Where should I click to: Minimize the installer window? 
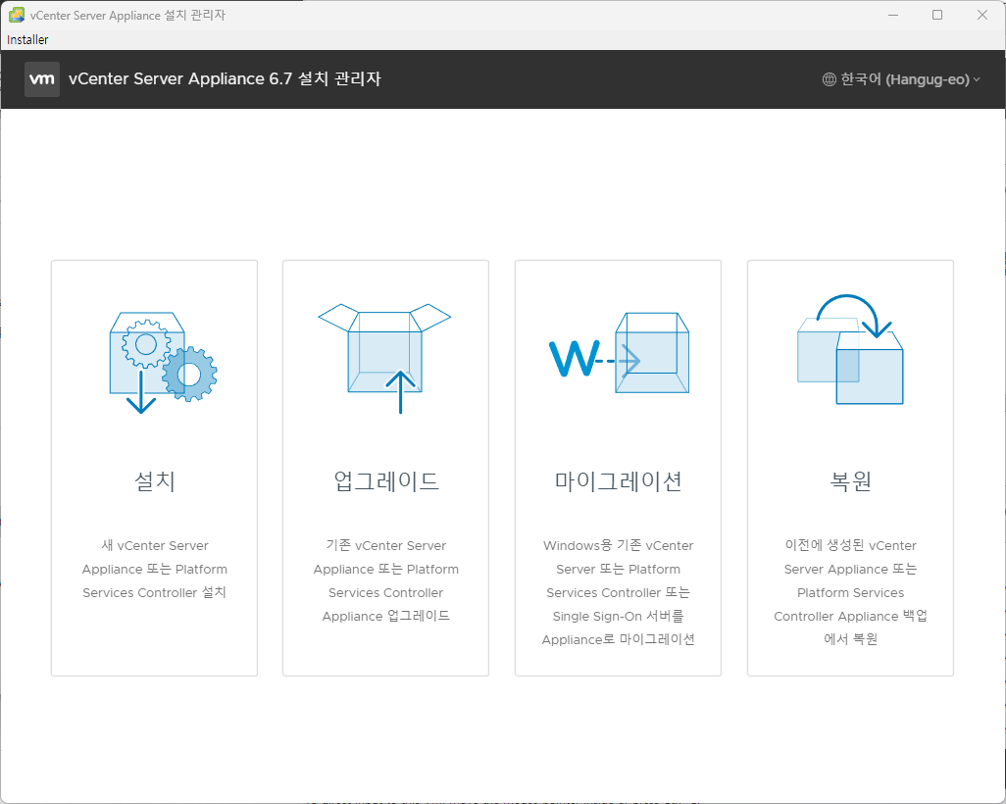coord(892,15)
